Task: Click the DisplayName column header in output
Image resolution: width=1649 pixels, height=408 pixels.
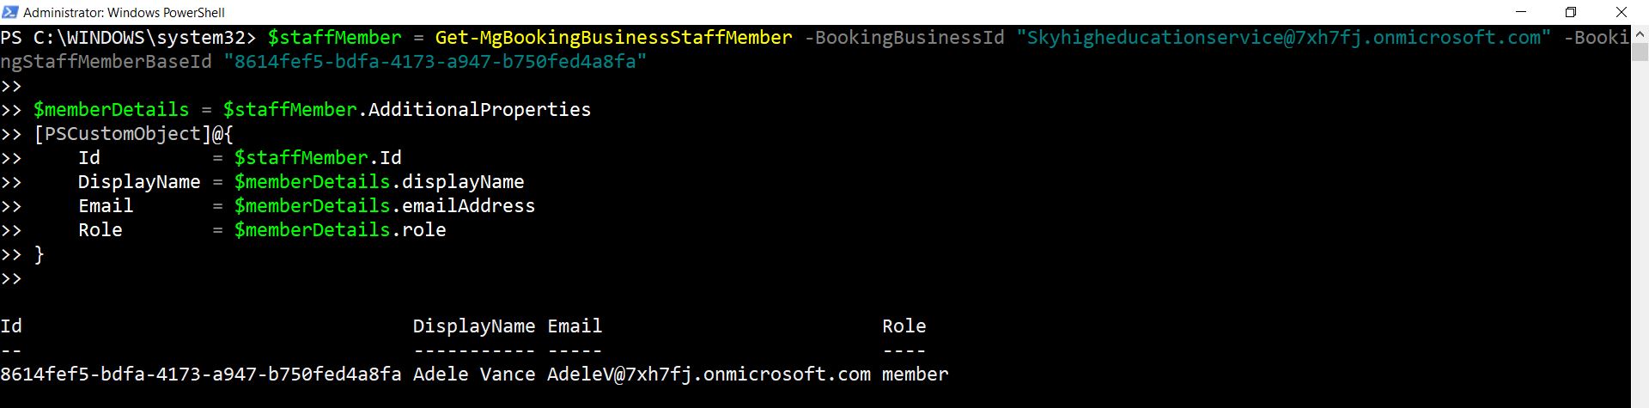Action: 473,326
